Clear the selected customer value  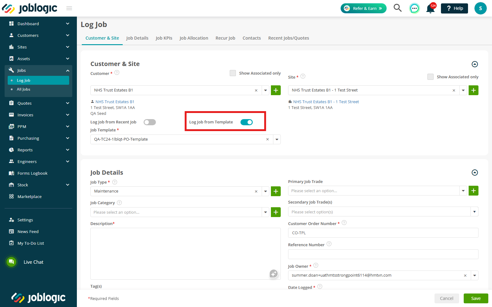(x=256, y=90)
